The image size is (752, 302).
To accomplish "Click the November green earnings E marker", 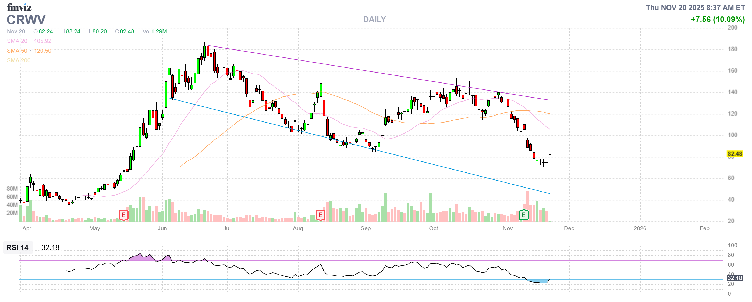I will point(524,215).
